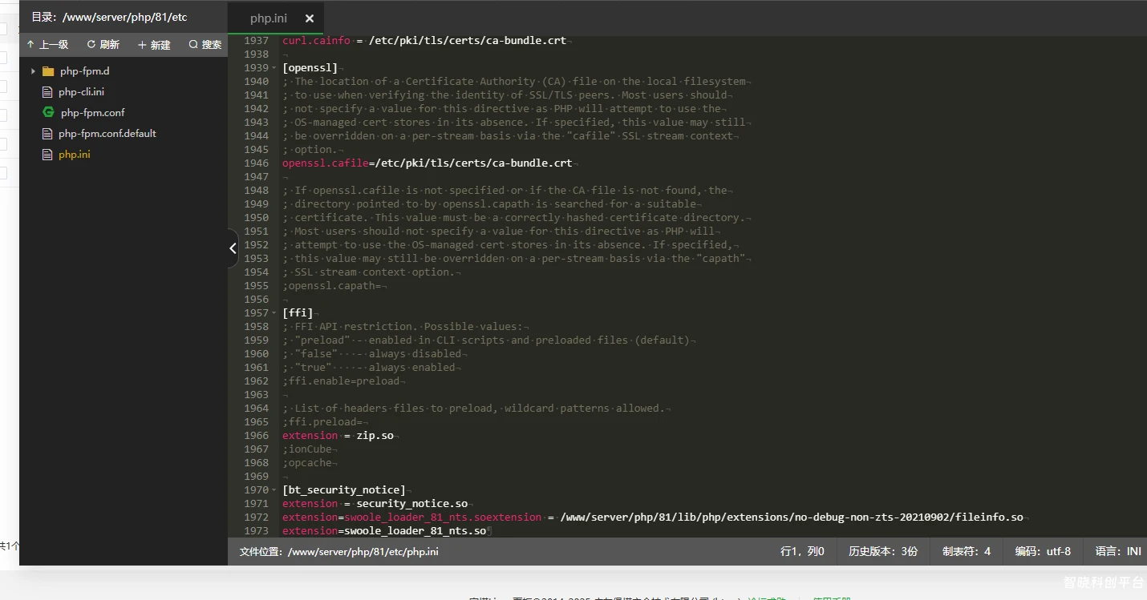This screenshot has width=1147, height=600.
Task: Create a new file (新建)
Action: pos(154,45)
